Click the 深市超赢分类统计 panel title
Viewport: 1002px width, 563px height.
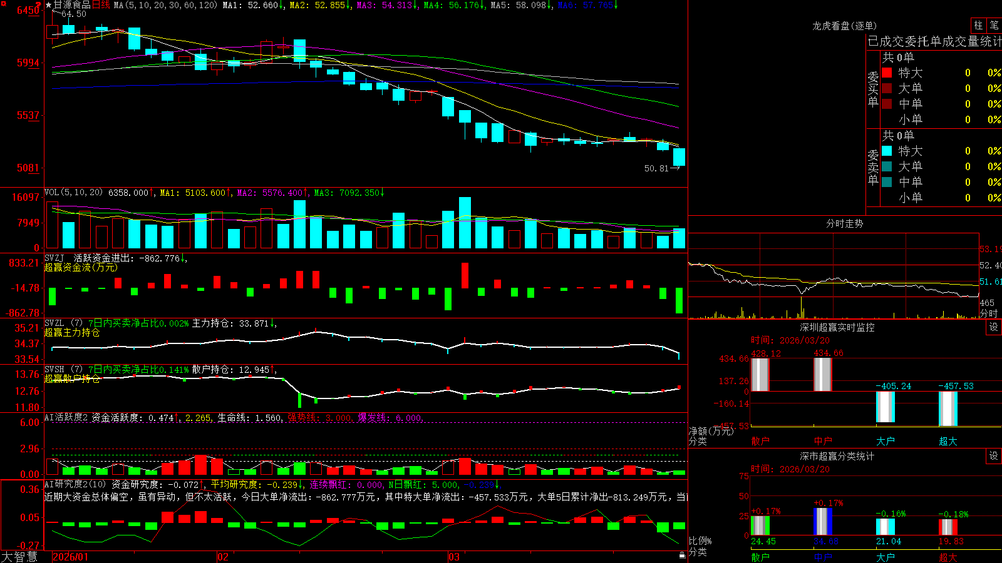[x=837, y=456]
